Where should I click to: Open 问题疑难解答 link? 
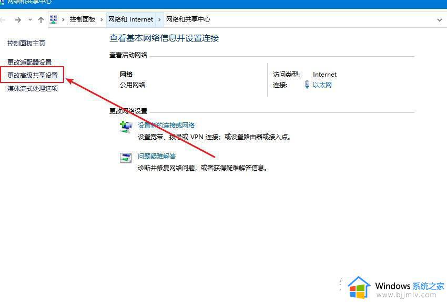point(157,156)
